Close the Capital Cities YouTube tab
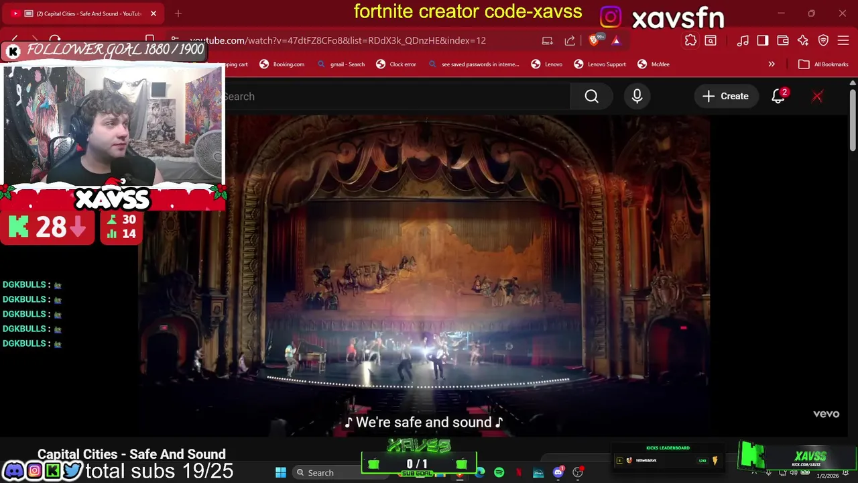 pyautogui.click(x=154, y=13)
